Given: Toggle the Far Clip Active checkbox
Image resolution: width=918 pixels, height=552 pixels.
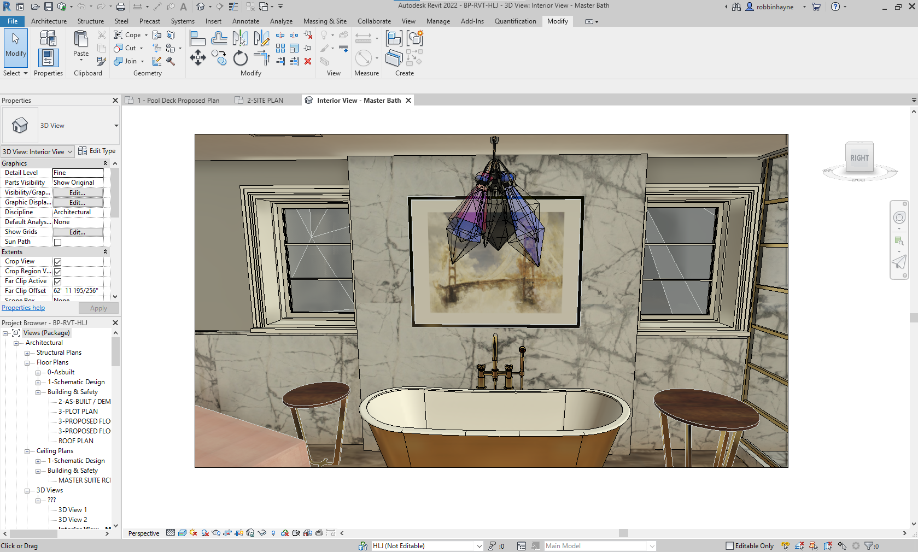Looking at the screenshot, I should click(x=57, y=281).
